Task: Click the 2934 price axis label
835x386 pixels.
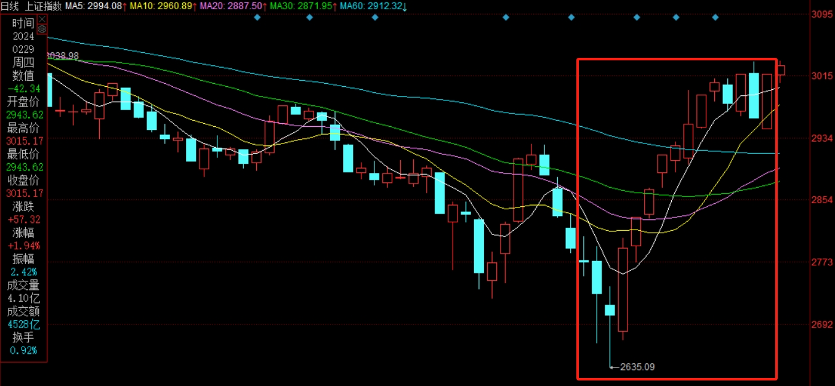Action: (822, 138)
